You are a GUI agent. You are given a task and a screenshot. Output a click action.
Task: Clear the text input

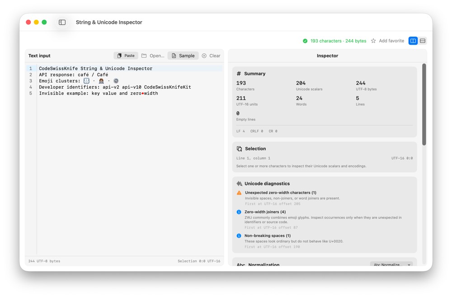tap(211, 56)
